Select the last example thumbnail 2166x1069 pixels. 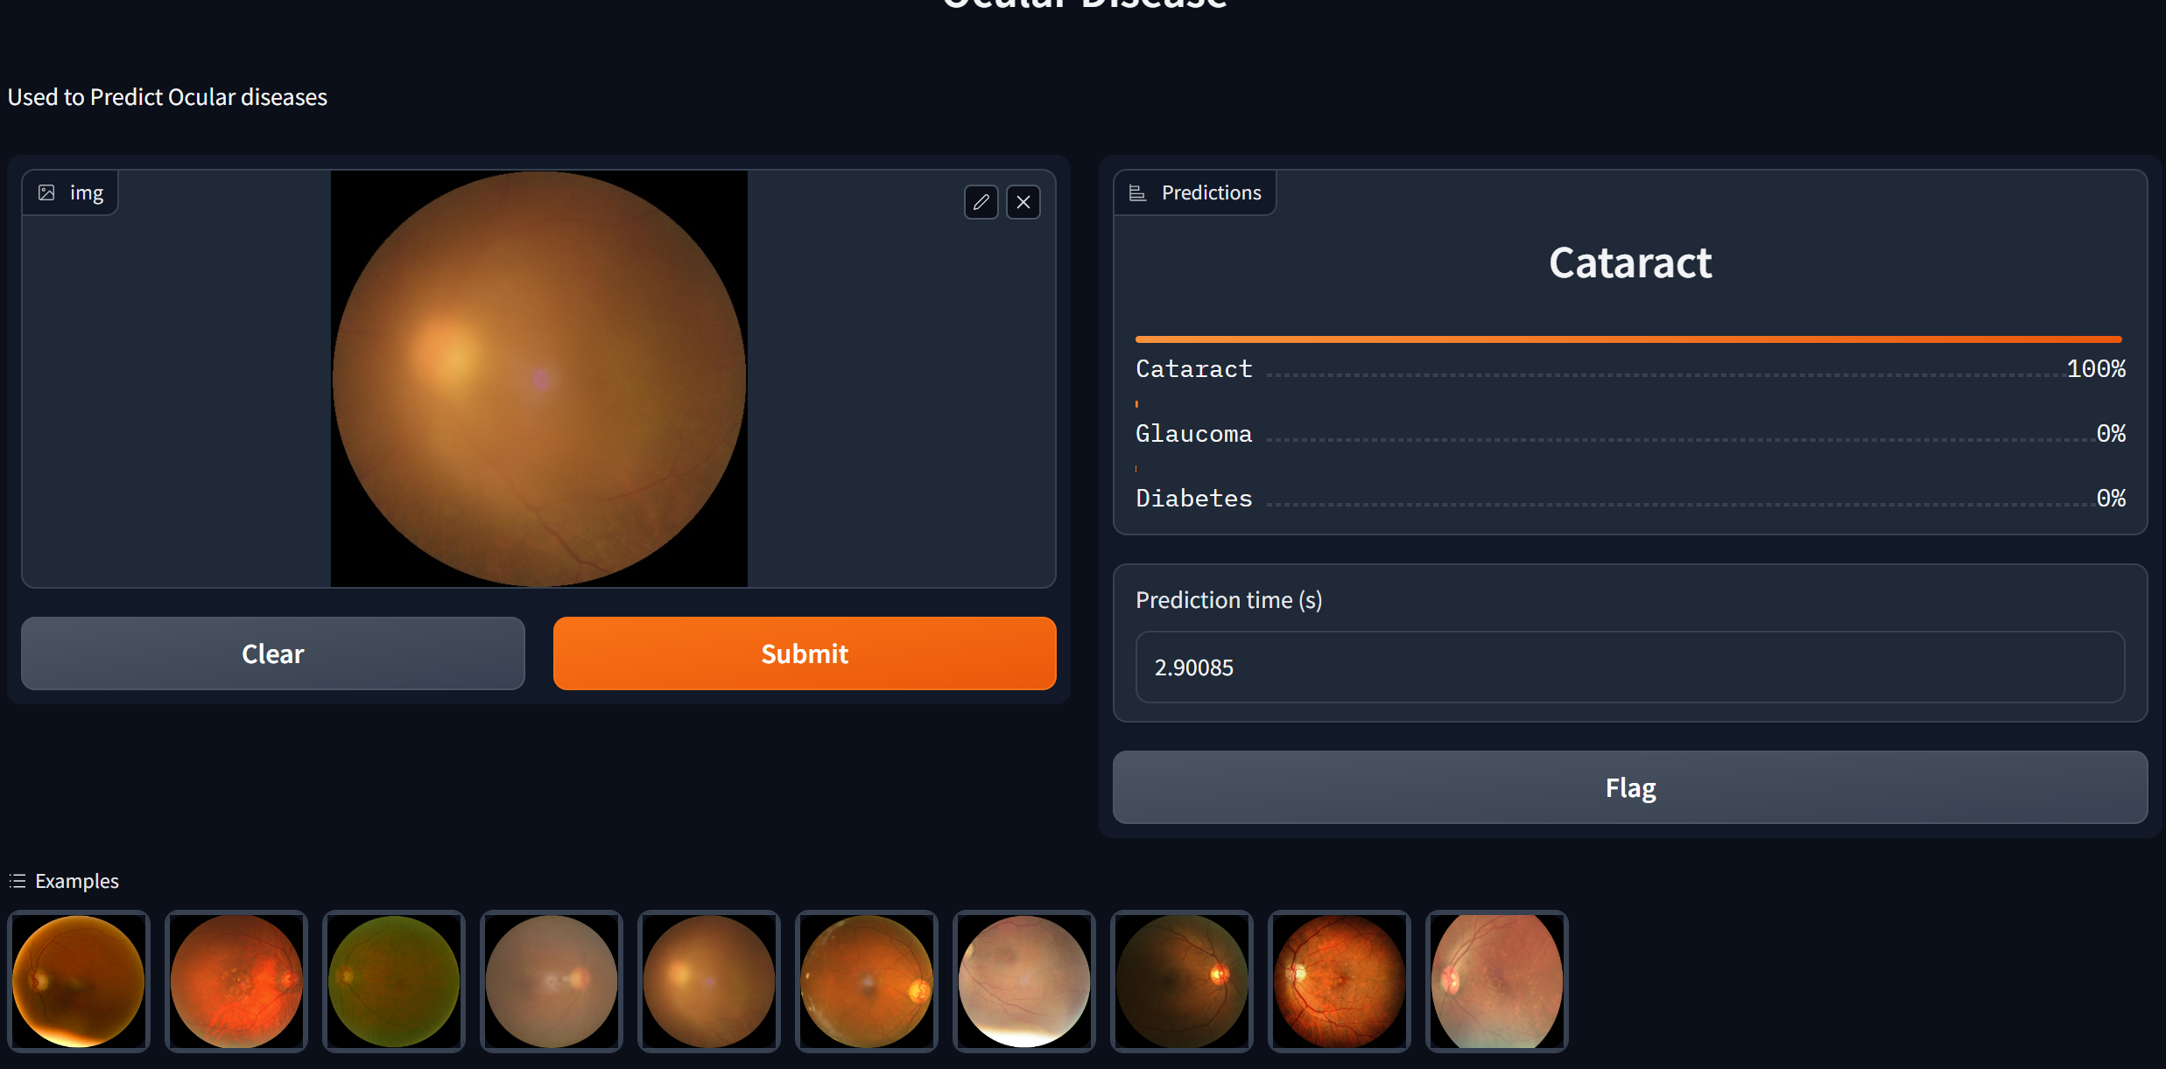1497,981
